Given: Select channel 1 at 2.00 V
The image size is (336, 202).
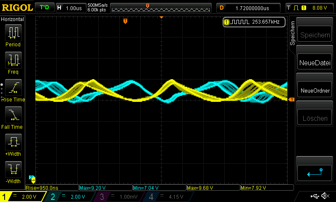Looking at the screenshot, I should tap(24, 197).
